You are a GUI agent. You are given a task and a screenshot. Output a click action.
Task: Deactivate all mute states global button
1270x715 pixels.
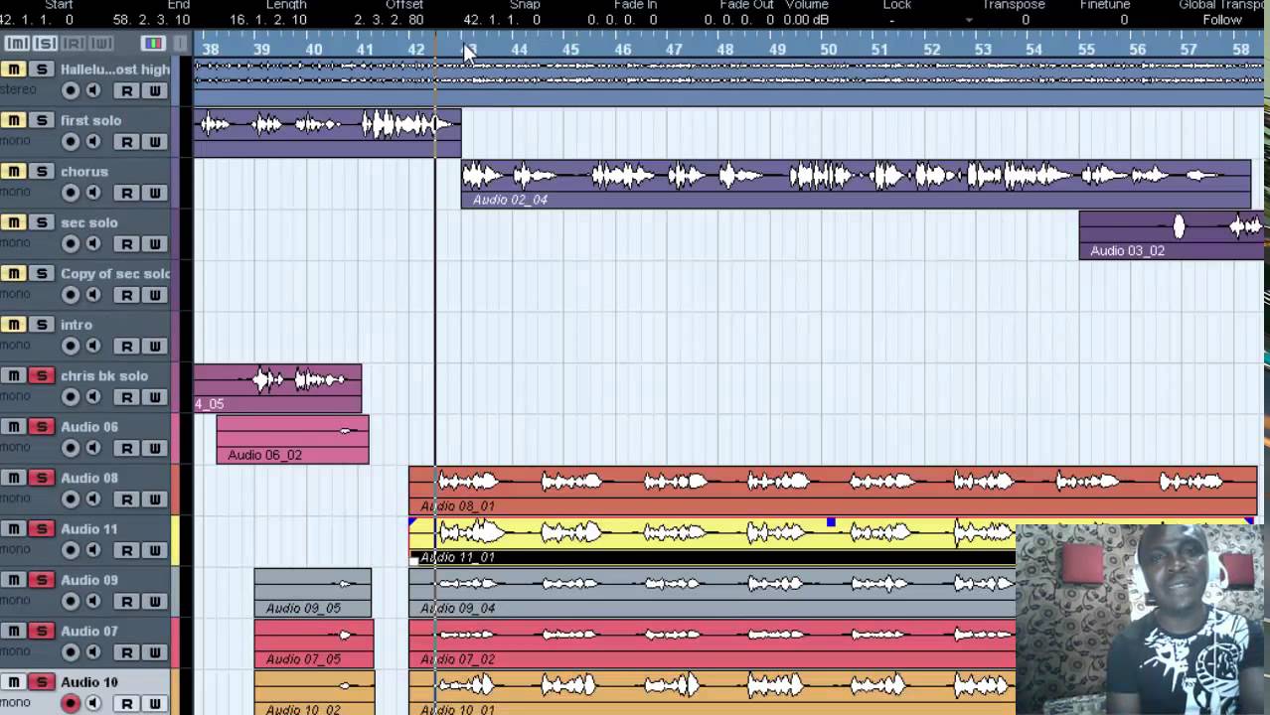click(17, 44)
